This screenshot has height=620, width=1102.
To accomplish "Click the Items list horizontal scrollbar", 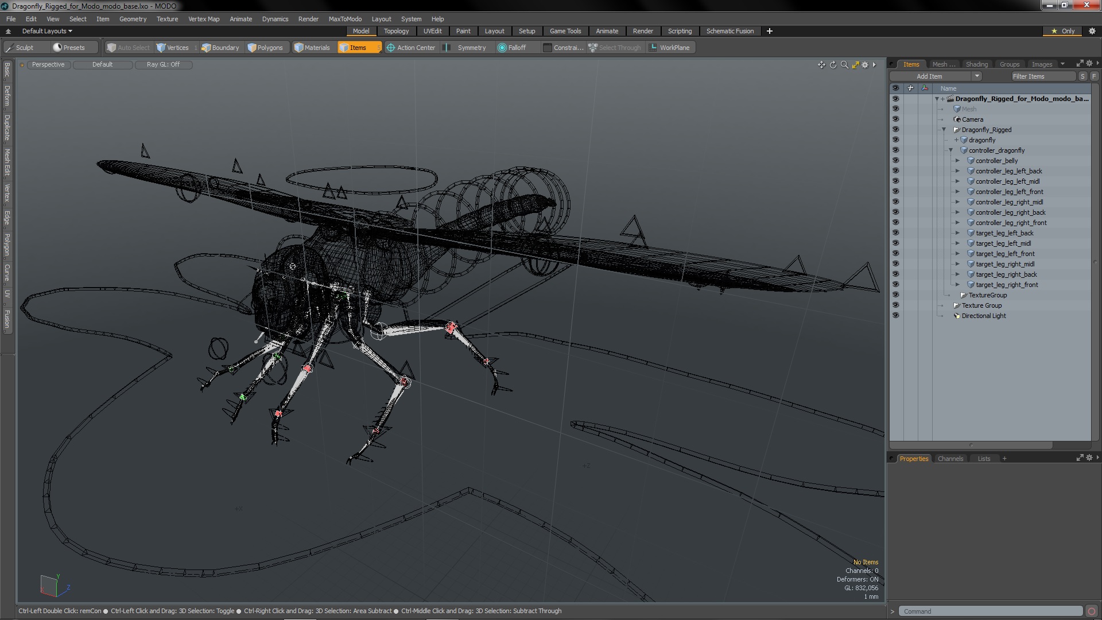I will (971, 445).
